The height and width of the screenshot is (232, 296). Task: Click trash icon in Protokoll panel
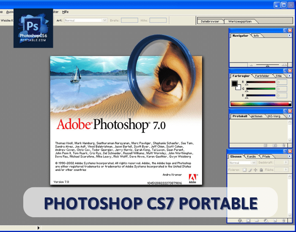[283, 146]
